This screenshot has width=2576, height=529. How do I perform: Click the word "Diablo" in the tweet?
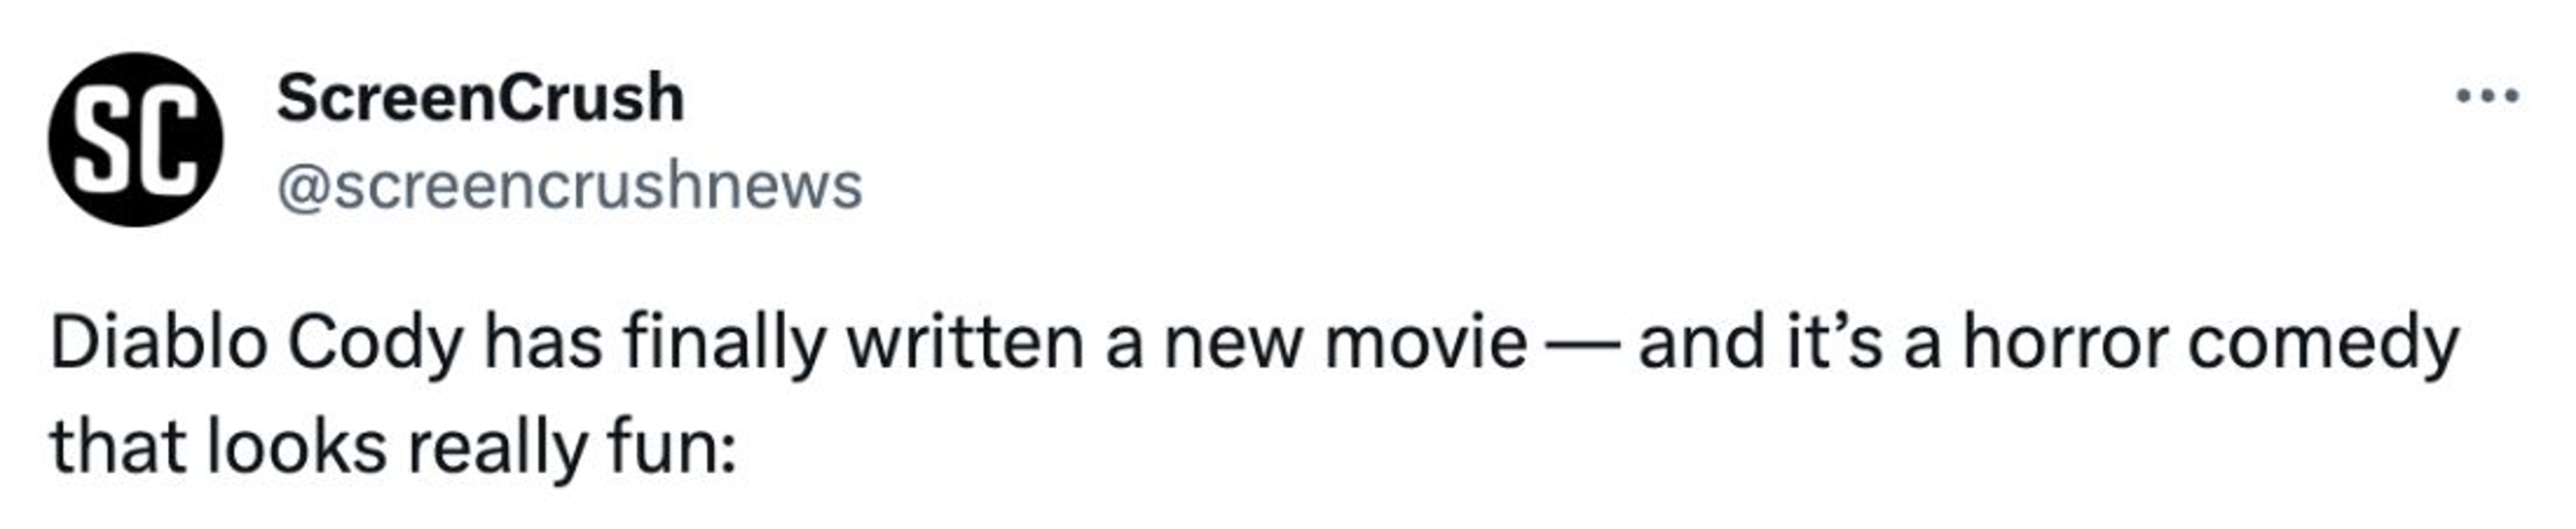156,343
